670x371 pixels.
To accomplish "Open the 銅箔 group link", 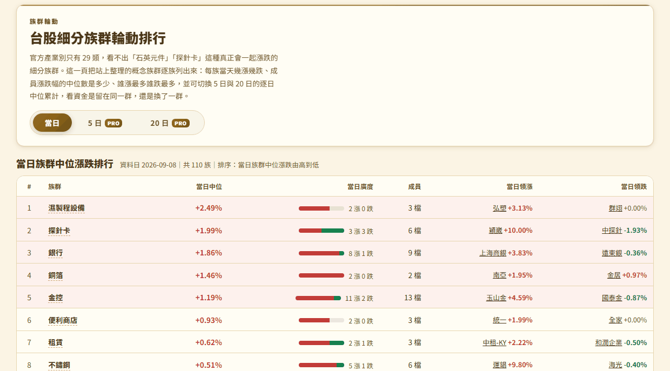I will [x=56, y=275].
